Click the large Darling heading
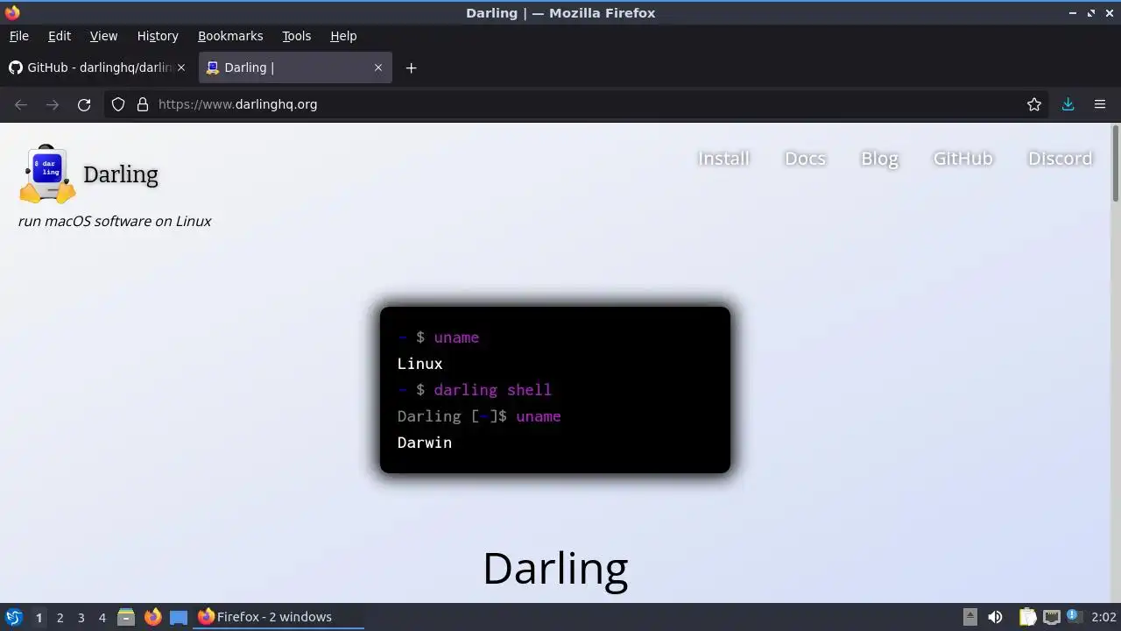 pos(555,568)
